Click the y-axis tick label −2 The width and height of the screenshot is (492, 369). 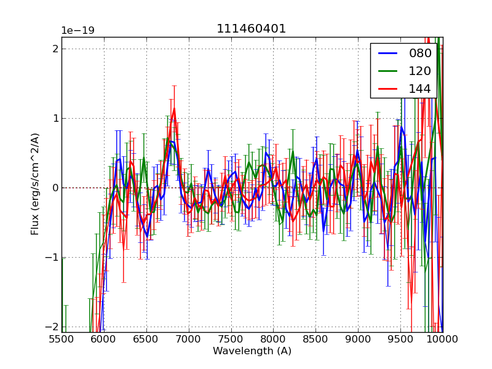click(52, 327)
